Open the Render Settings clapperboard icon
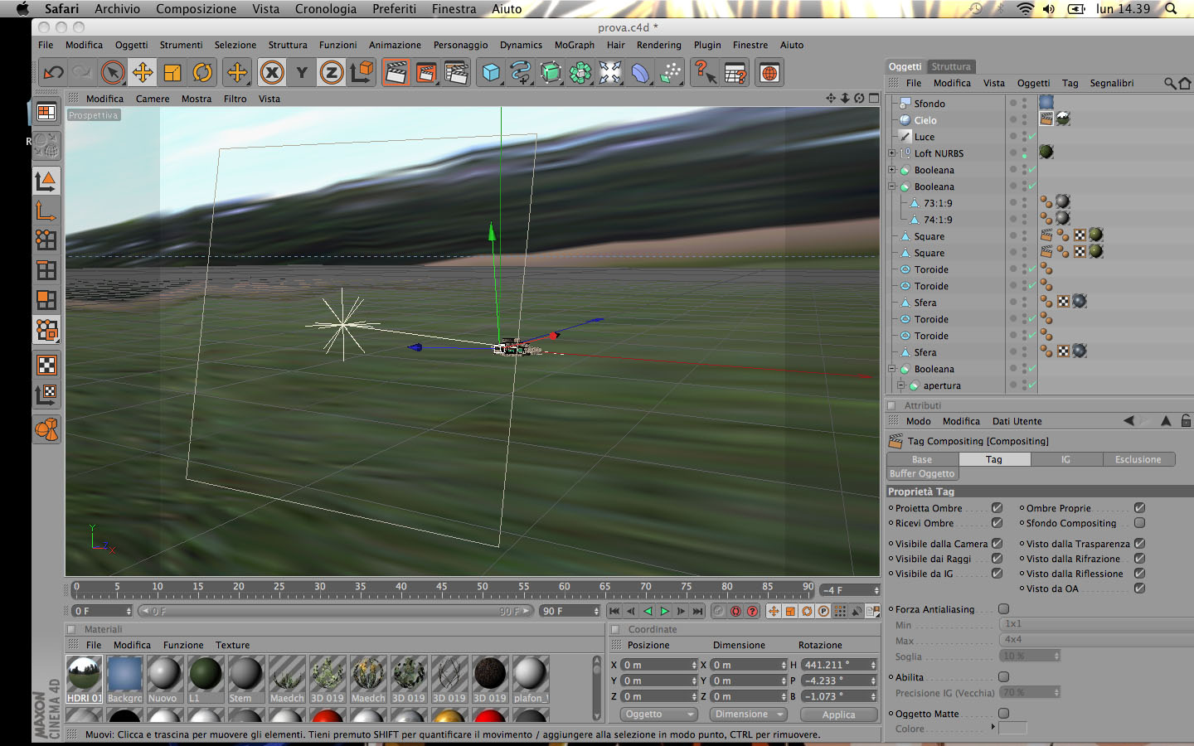 [x=456, y=73]
